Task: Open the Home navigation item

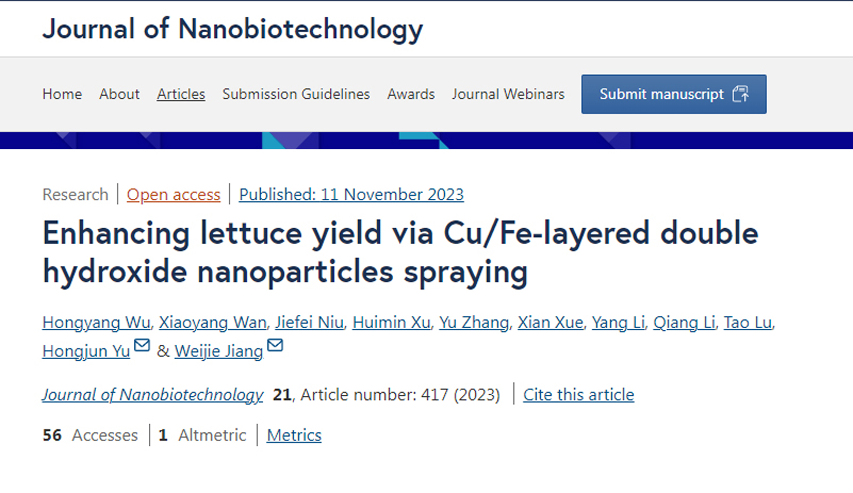Action: point(62,94)
